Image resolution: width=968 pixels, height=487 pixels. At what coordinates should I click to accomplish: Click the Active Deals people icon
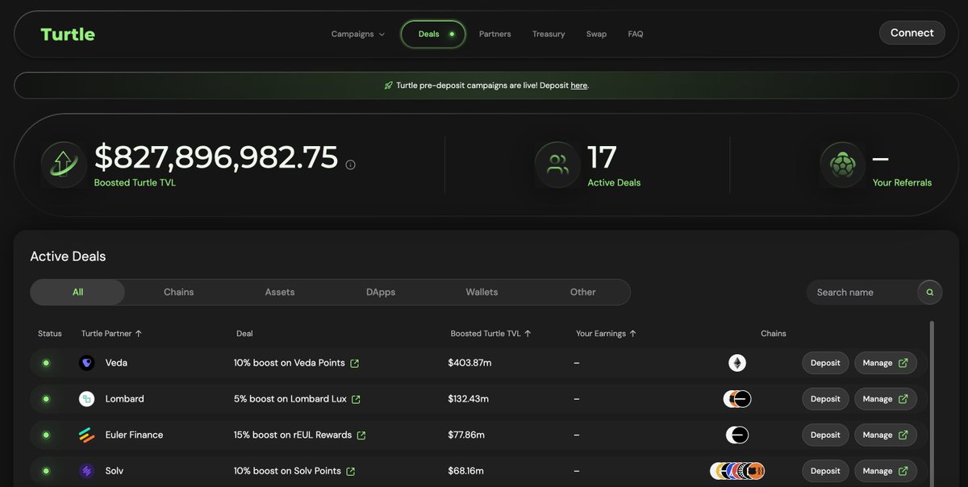557,164
